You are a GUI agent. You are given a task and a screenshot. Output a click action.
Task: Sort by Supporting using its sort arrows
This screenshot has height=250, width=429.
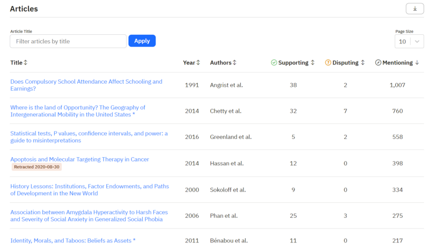click(313, 63)
